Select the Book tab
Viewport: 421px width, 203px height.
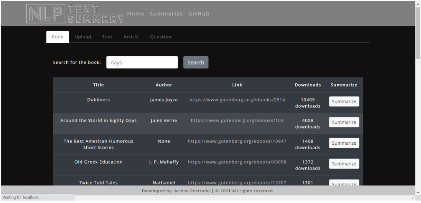(57, 36)
